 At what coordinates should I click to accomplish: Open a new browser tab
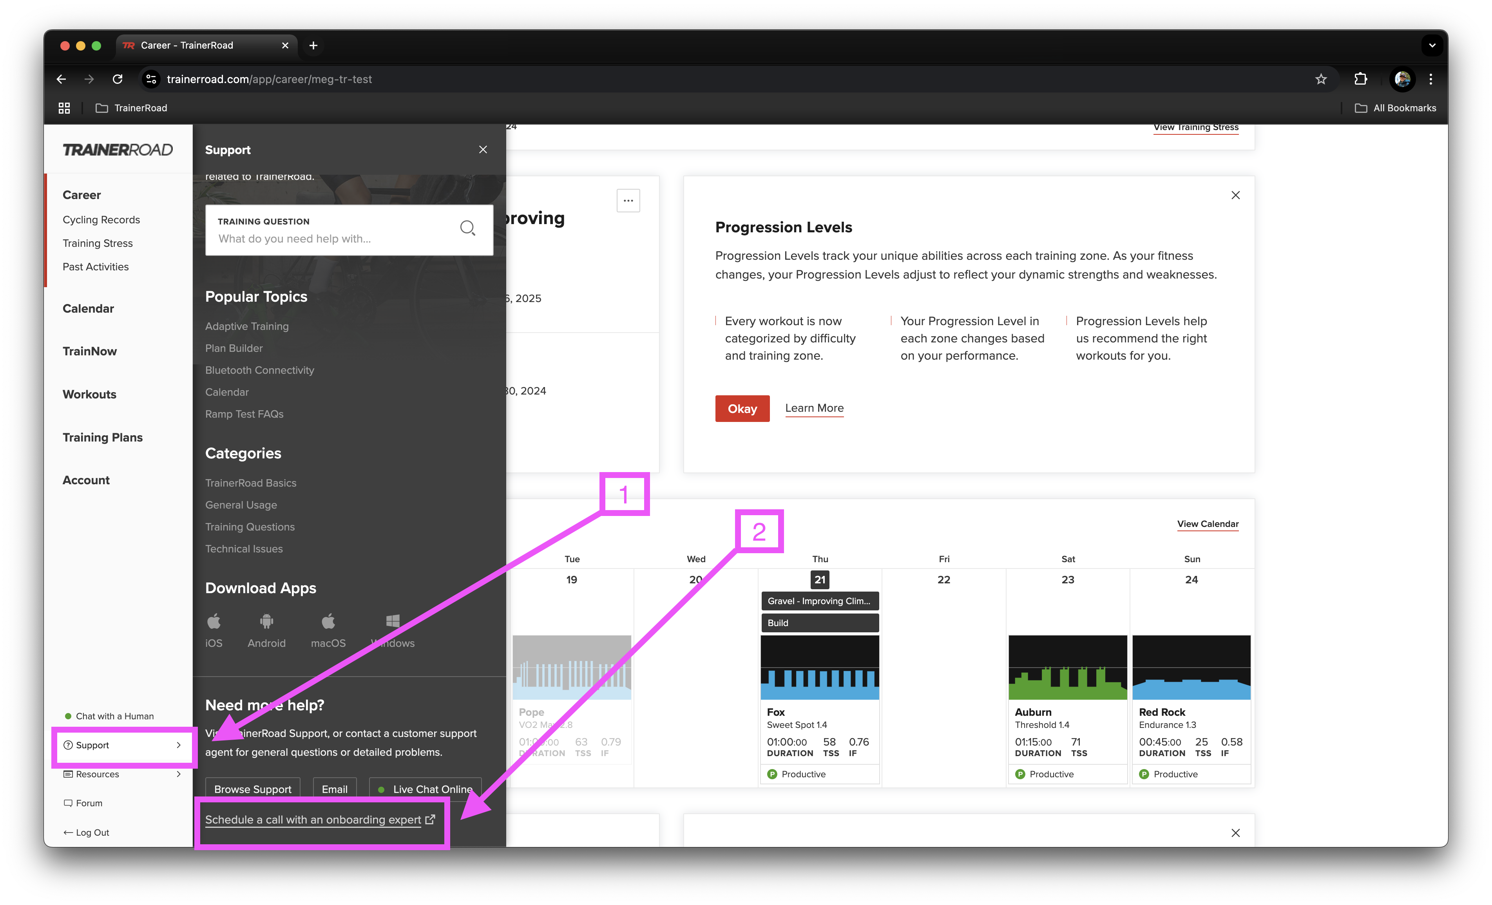pos(313,45)
